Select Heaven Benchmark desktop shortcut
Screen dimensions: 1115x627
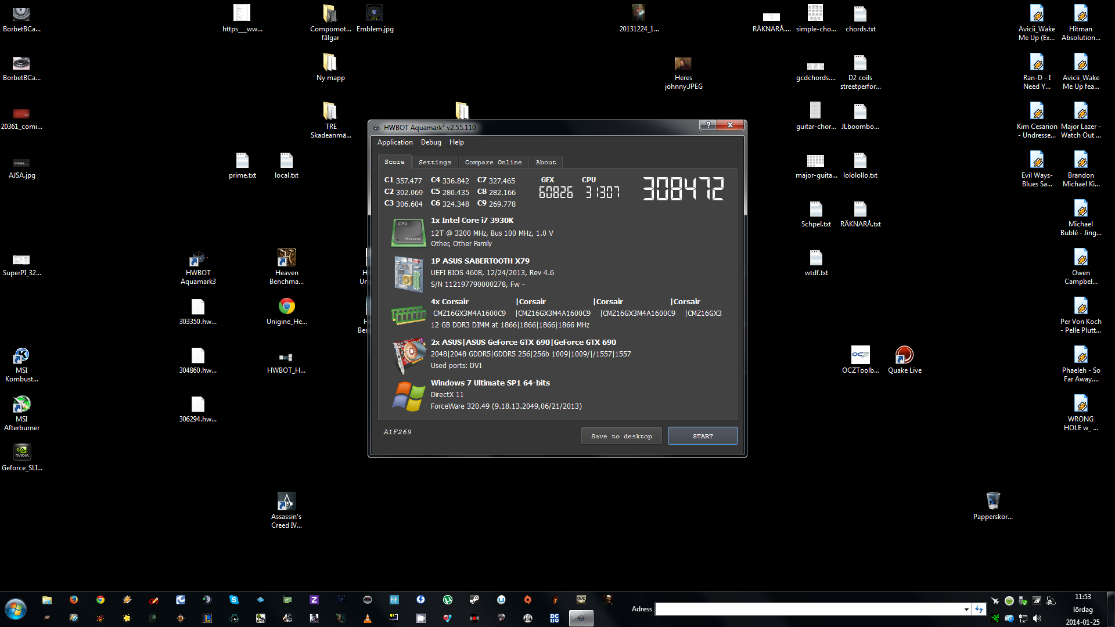coord(286,267)
